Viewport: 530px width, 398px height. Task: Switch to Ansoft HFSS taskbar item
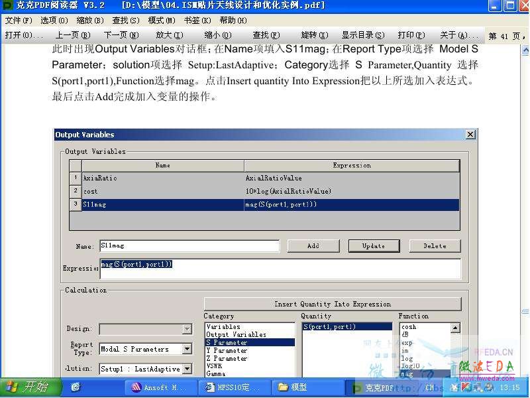(161, 387)
